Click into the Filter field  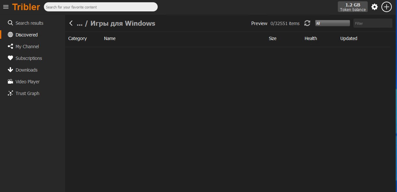[x=373, y=23]
